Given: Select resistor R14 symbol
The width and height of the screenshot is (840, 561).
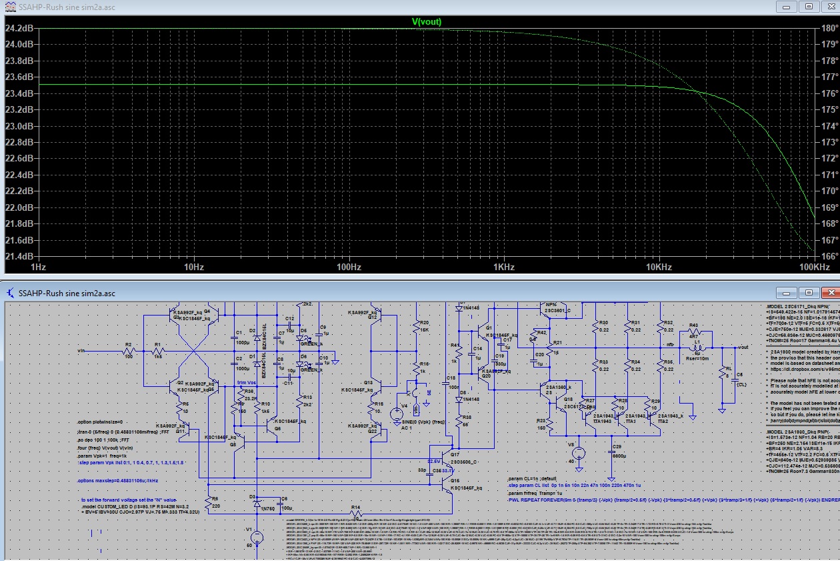Looking at the screenshot, I should (356, 514).
